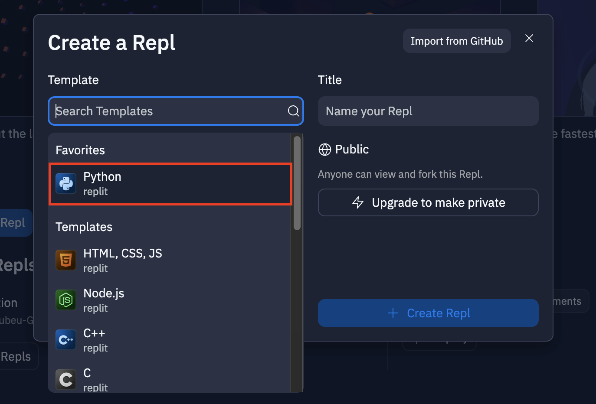Click the C language template icon
The image size is (596, 404).
pyautogui.click(x=66, y=380)
